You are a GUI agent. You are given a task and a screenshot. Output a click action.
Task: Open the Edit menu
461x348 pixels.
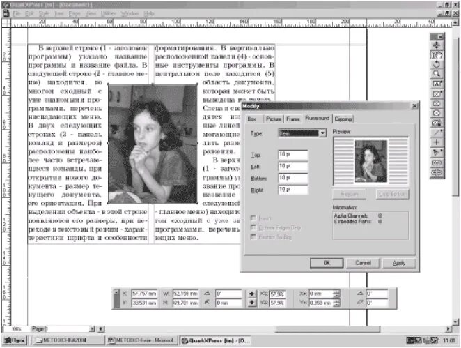[29, 13]
